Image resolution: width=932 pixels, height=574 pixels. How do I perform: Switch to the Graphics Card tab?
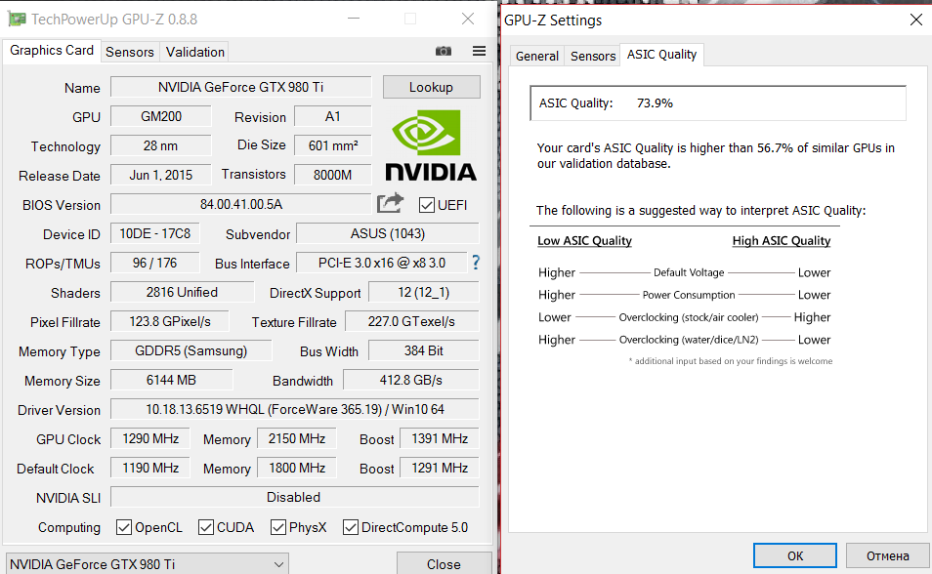point(52,51)
